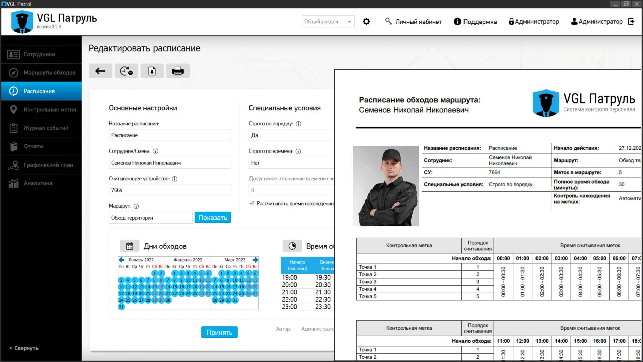Toggle March 31 patrol day
The image size is (643, 362).
click(x=235, y=300)
